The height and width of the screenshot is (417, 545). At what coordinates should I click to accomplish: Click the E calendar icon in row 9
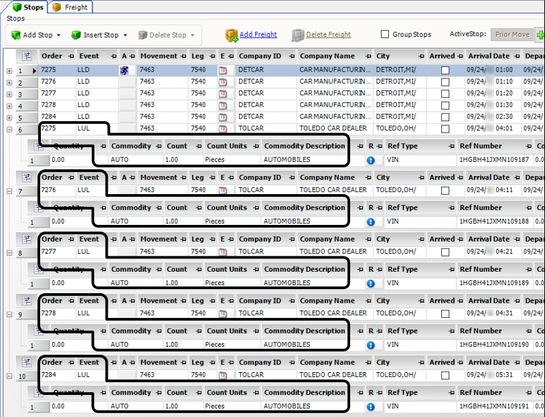click(x=222, y=314)
